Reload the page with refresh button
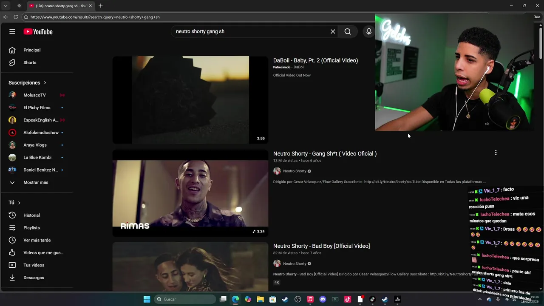 [x=16, y=17]
